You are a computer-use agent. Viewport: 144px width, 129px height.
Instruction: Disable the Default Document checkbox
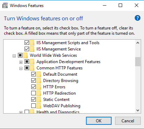pyautogui.click(x=33, y=74)
